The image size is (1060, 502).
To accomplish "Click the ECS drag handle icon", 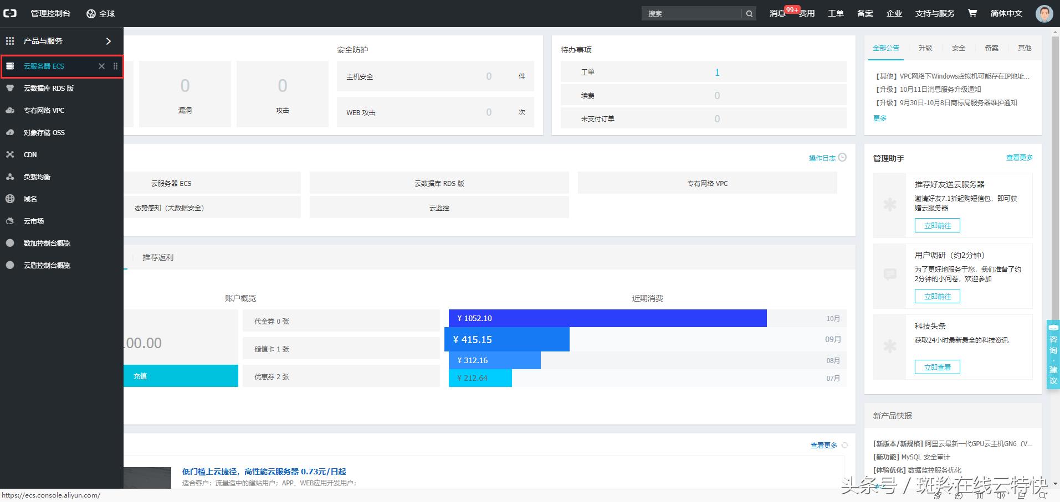I will (115, 66).
